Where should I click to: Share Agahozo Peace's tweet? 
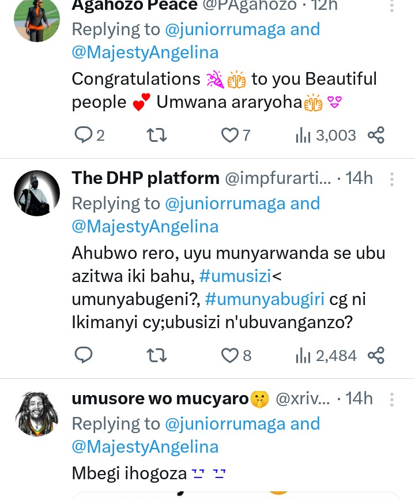376,136
